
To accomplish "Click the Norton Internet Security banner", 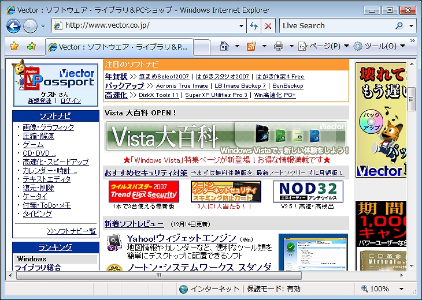I will (x=225, y=191).
